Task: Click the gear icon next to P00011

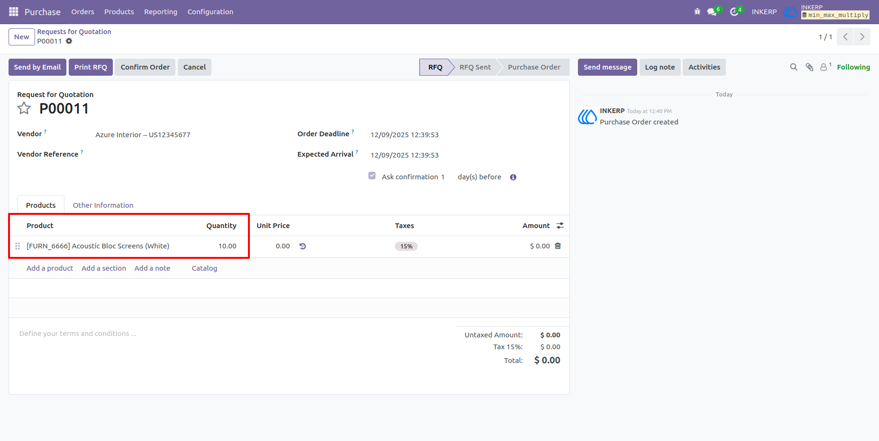Action: (x=69, y=41)
